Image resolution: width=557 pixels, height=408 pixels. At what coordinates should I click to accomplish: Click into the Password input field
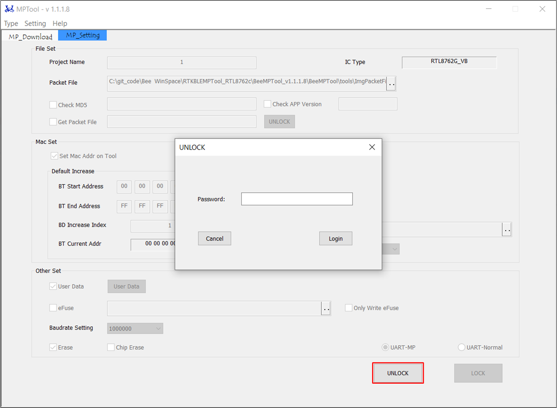pos(297,199)
